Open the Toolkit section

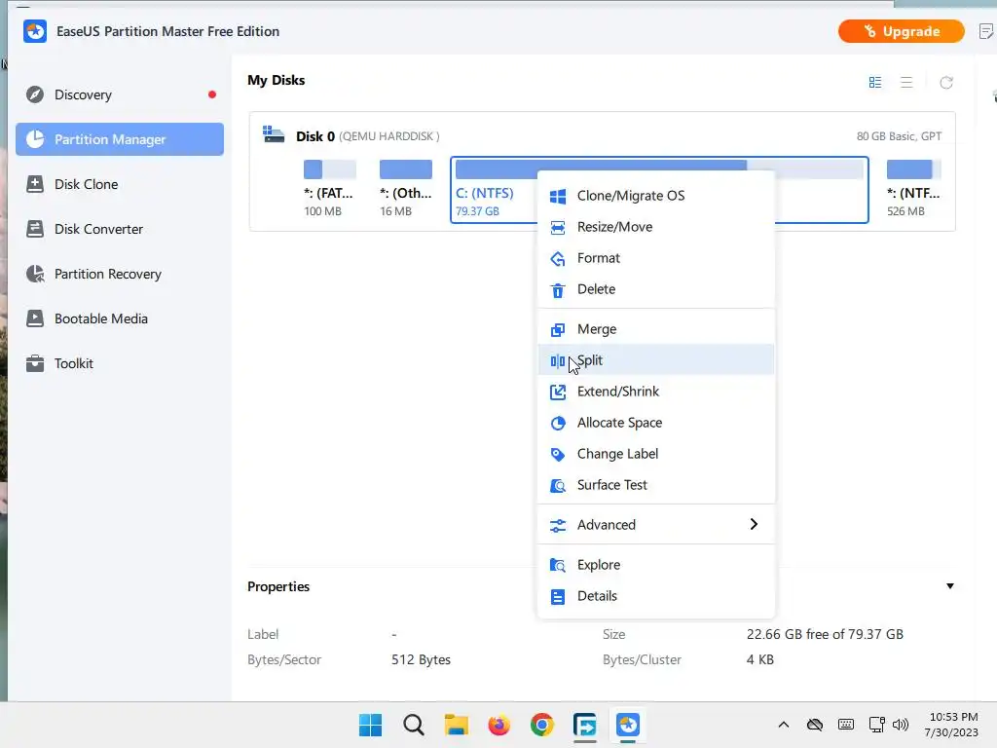pos(120,363)
